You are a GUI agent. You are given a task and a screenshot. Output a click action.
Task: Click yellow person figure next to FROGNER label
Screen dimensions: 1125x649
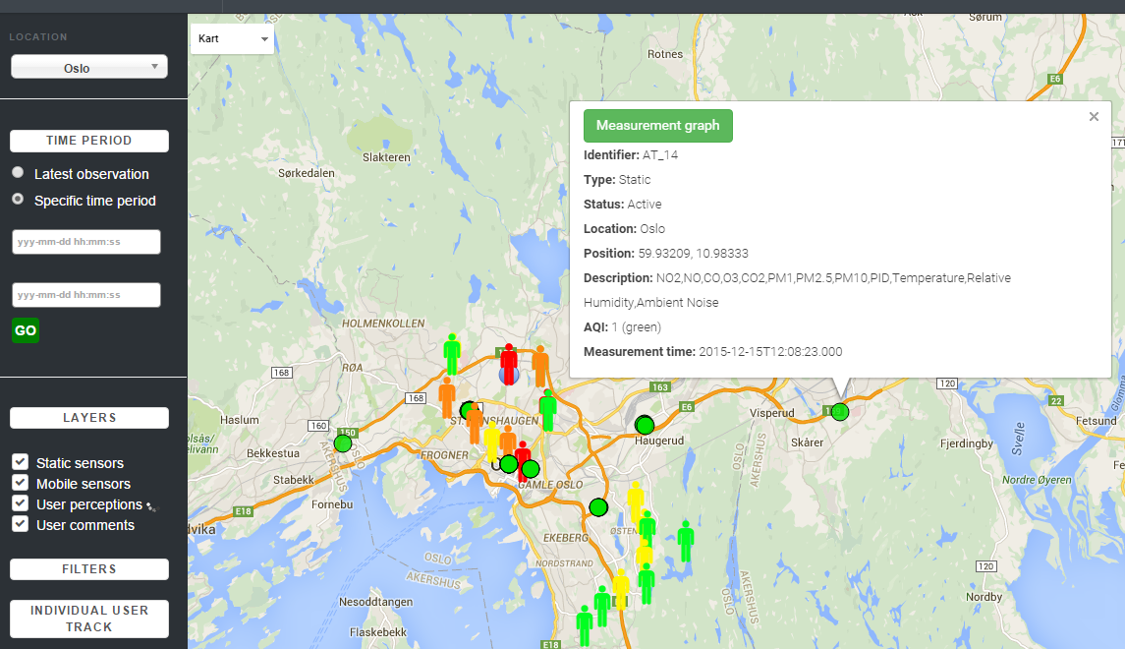pos(491,442)
